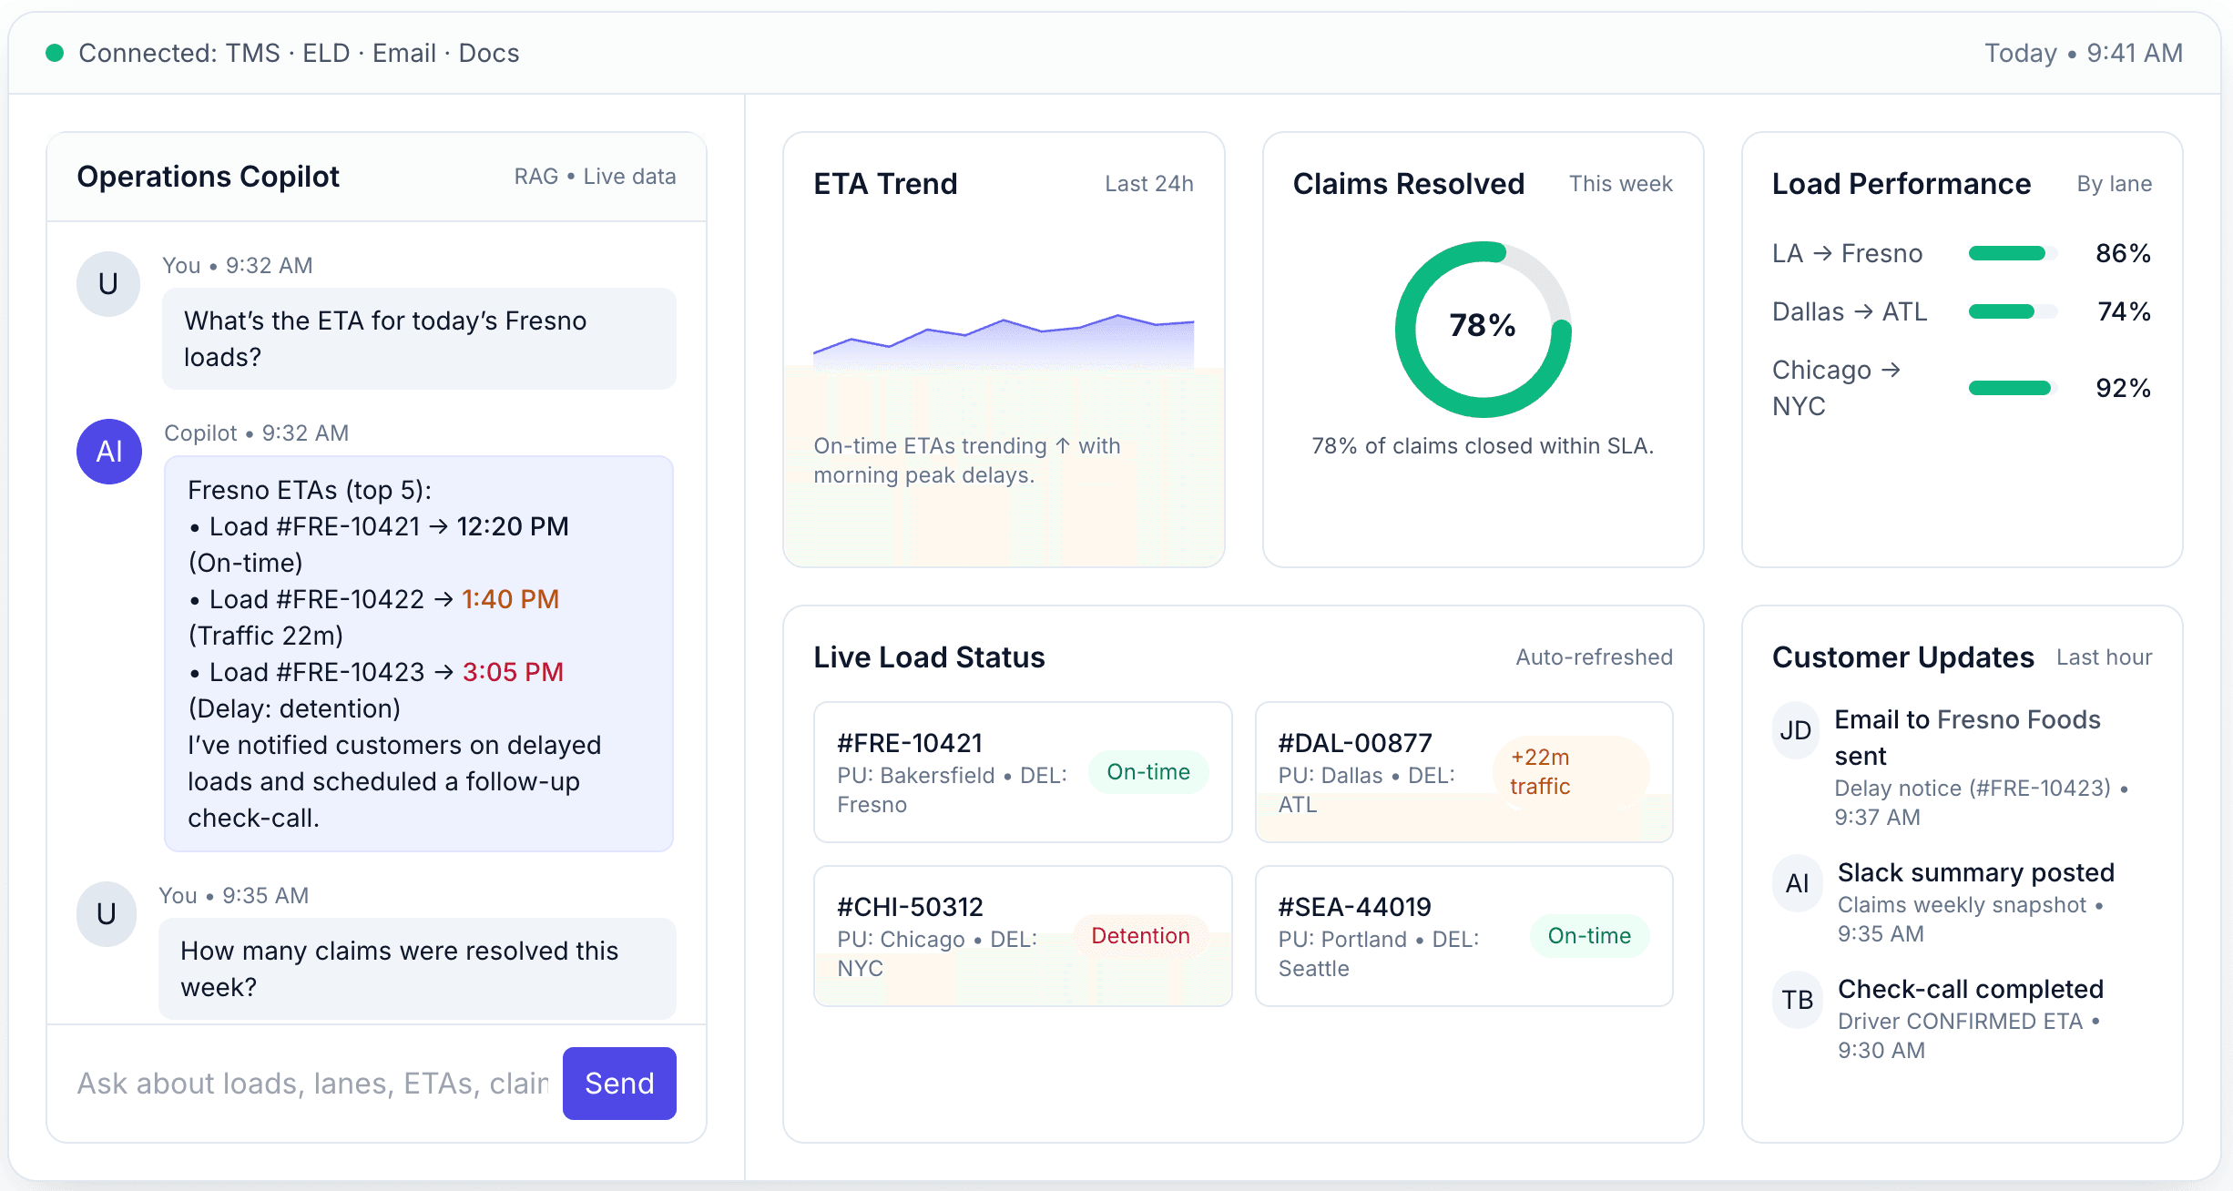
Task: Click the Chicago to NYC progress bar
Action: pos(2011,387)
